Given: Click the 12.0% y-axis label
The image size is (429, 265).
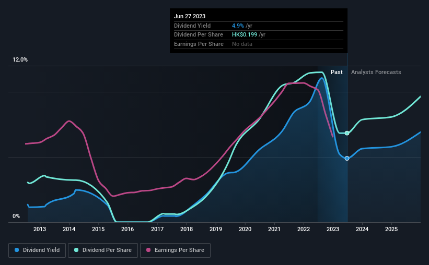Looking at the screenshot, I should [x=20, y=60].
